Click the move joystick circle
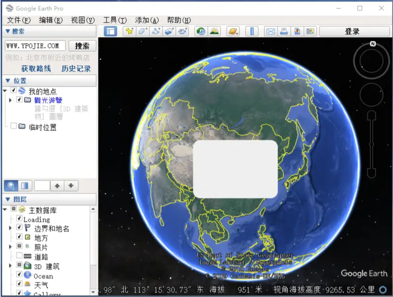Screen dimensions: 393x297 [x=371, y=95]
